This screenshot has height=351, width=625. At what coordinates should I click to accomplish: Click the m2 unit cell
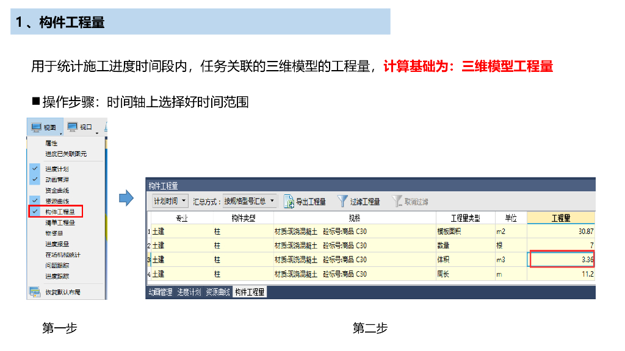(x=511, y=232)
